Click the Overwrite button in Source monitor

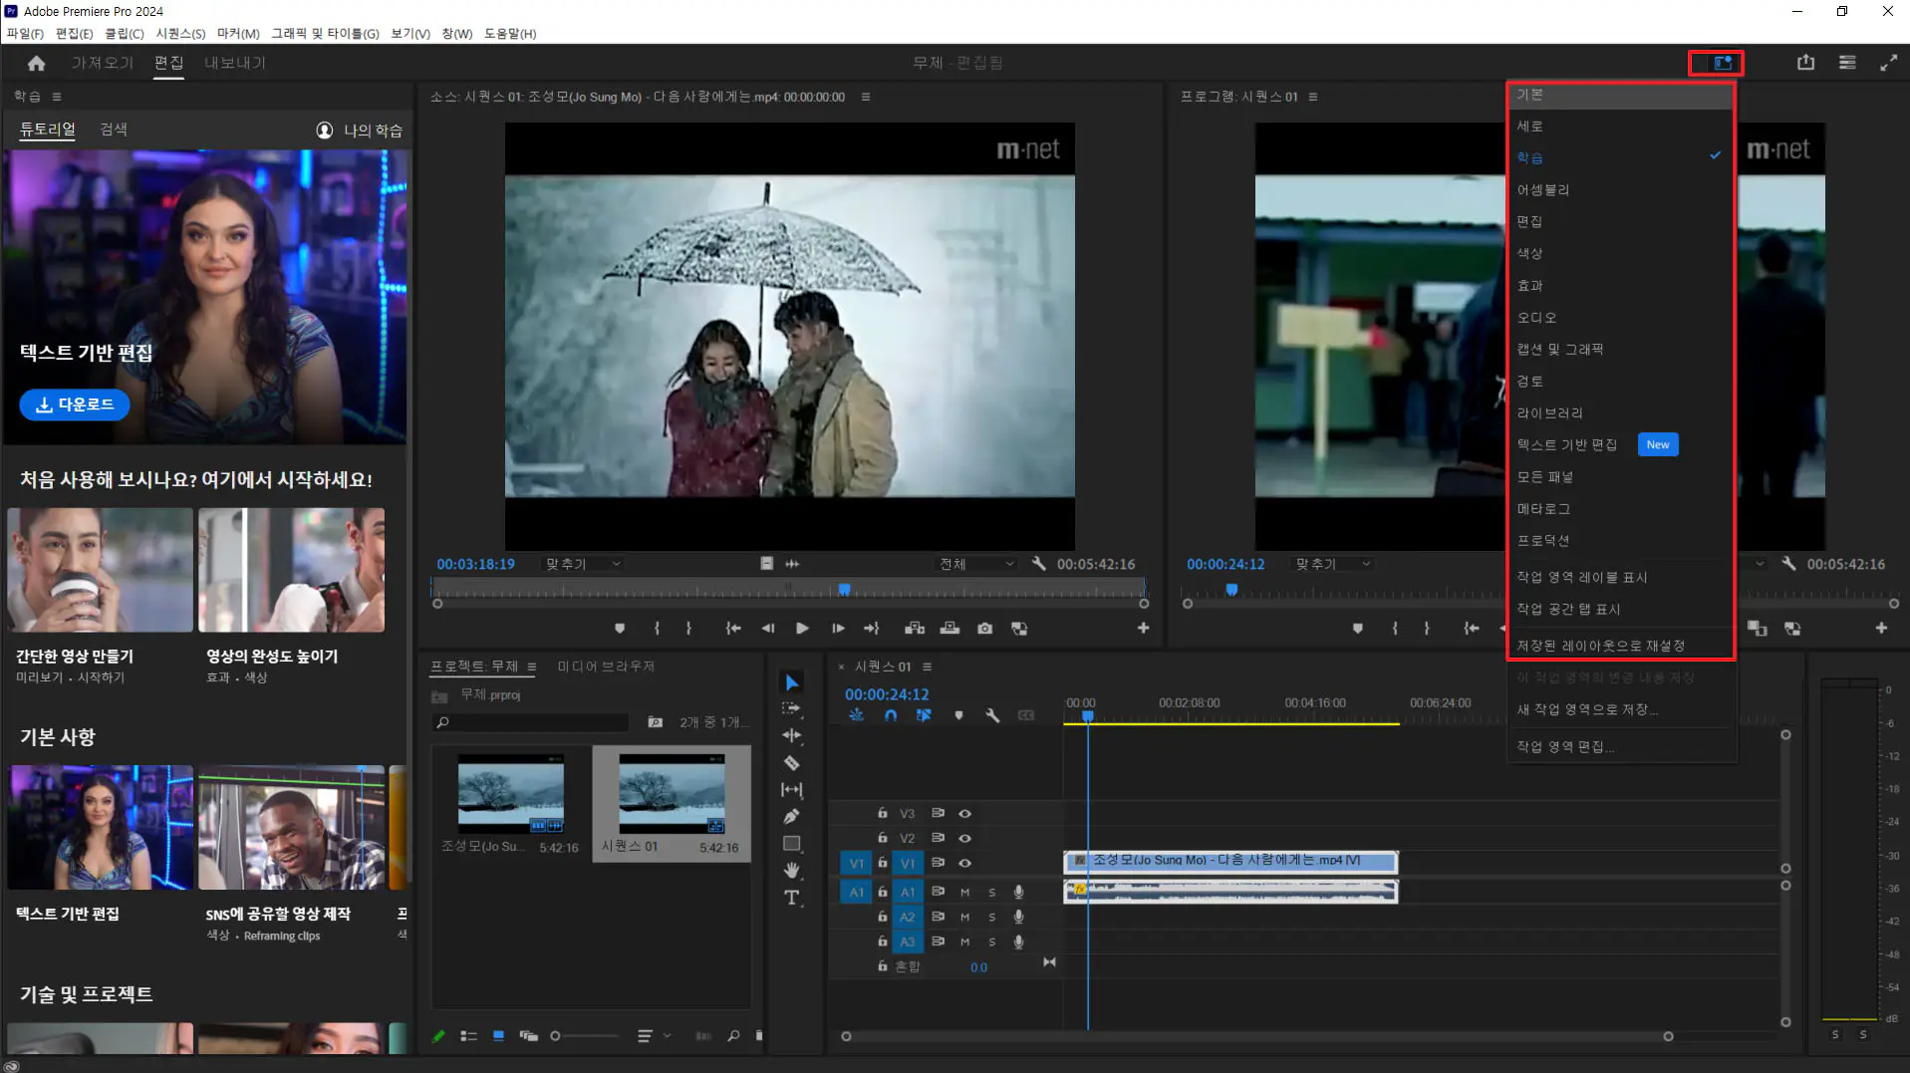950,629
